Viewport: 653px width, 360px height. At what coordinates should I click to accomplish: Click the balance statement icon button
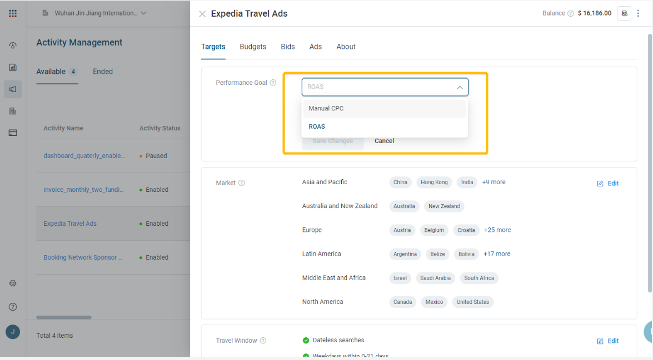(x=624, y=13)
